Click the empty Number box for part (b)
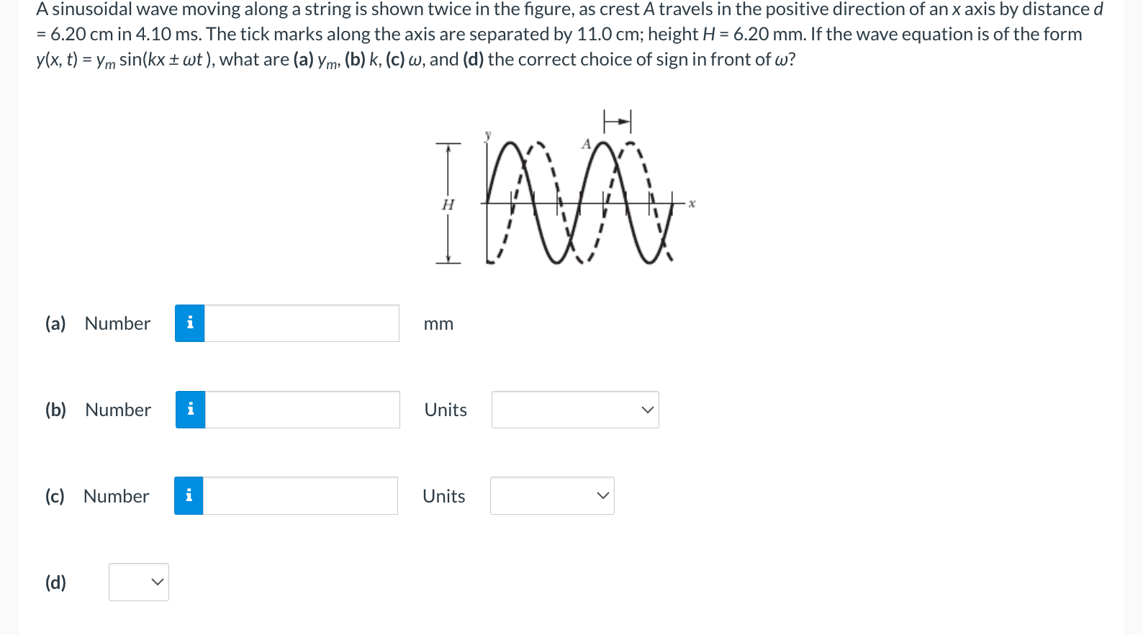1143x635 pixels. click(301, 410)
